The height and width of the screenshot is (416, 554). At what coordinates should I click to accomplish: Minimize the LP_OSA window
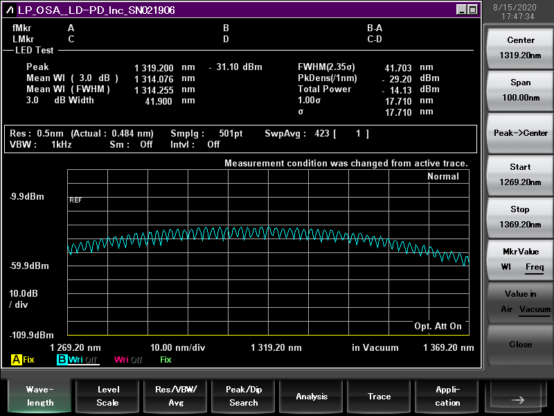coord(462,10)
